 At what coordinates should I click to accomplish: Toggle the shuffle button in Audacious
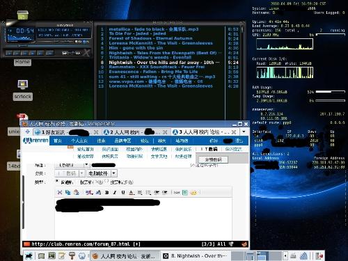pos(65,53)
